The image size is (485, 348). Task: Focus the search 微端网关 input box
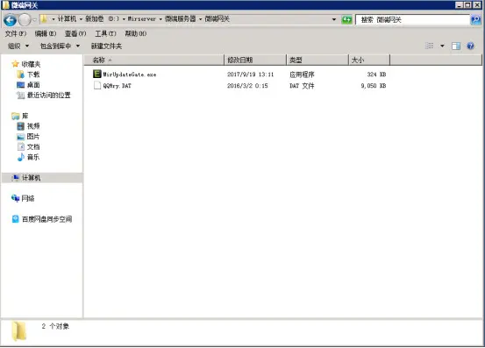412,20
